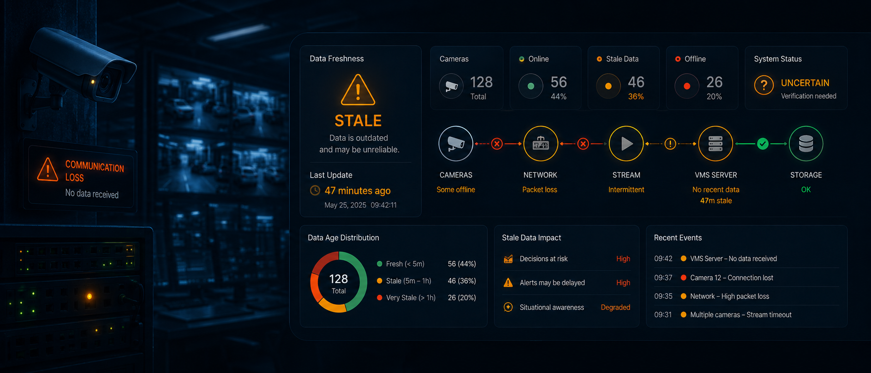
Task: Click the donut chart showing 128 Total
Action: point(339,282)
